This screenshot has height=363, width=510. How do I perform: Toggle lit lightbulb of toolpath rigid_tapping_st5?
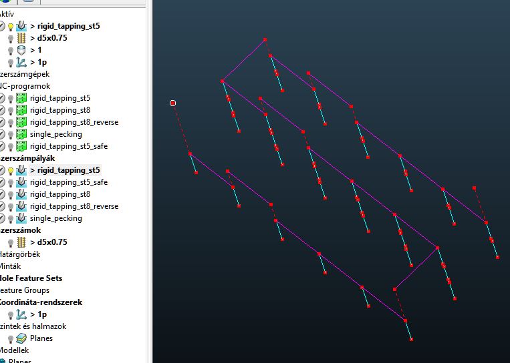11,171
